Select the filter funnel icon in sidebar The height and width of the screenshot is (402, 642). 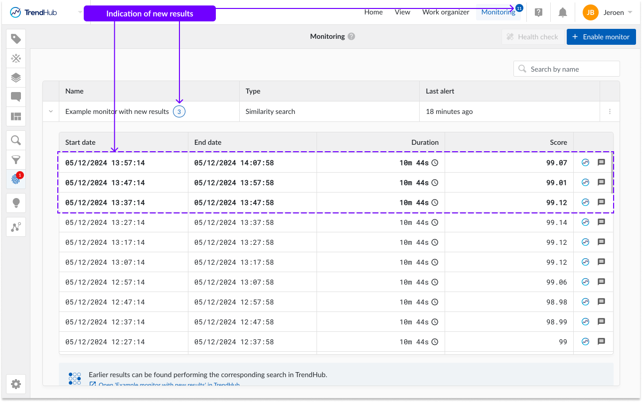[x=16, y=160]
